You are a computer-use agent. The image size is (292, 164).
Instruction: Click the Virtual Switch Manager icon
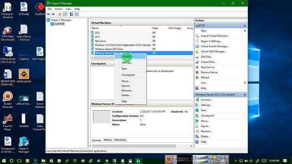tap(197, 46)
